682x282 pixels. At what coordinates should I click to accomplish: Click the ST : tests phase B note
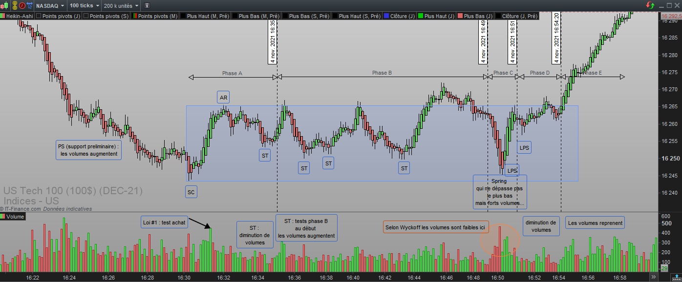(x=307, y=228)
